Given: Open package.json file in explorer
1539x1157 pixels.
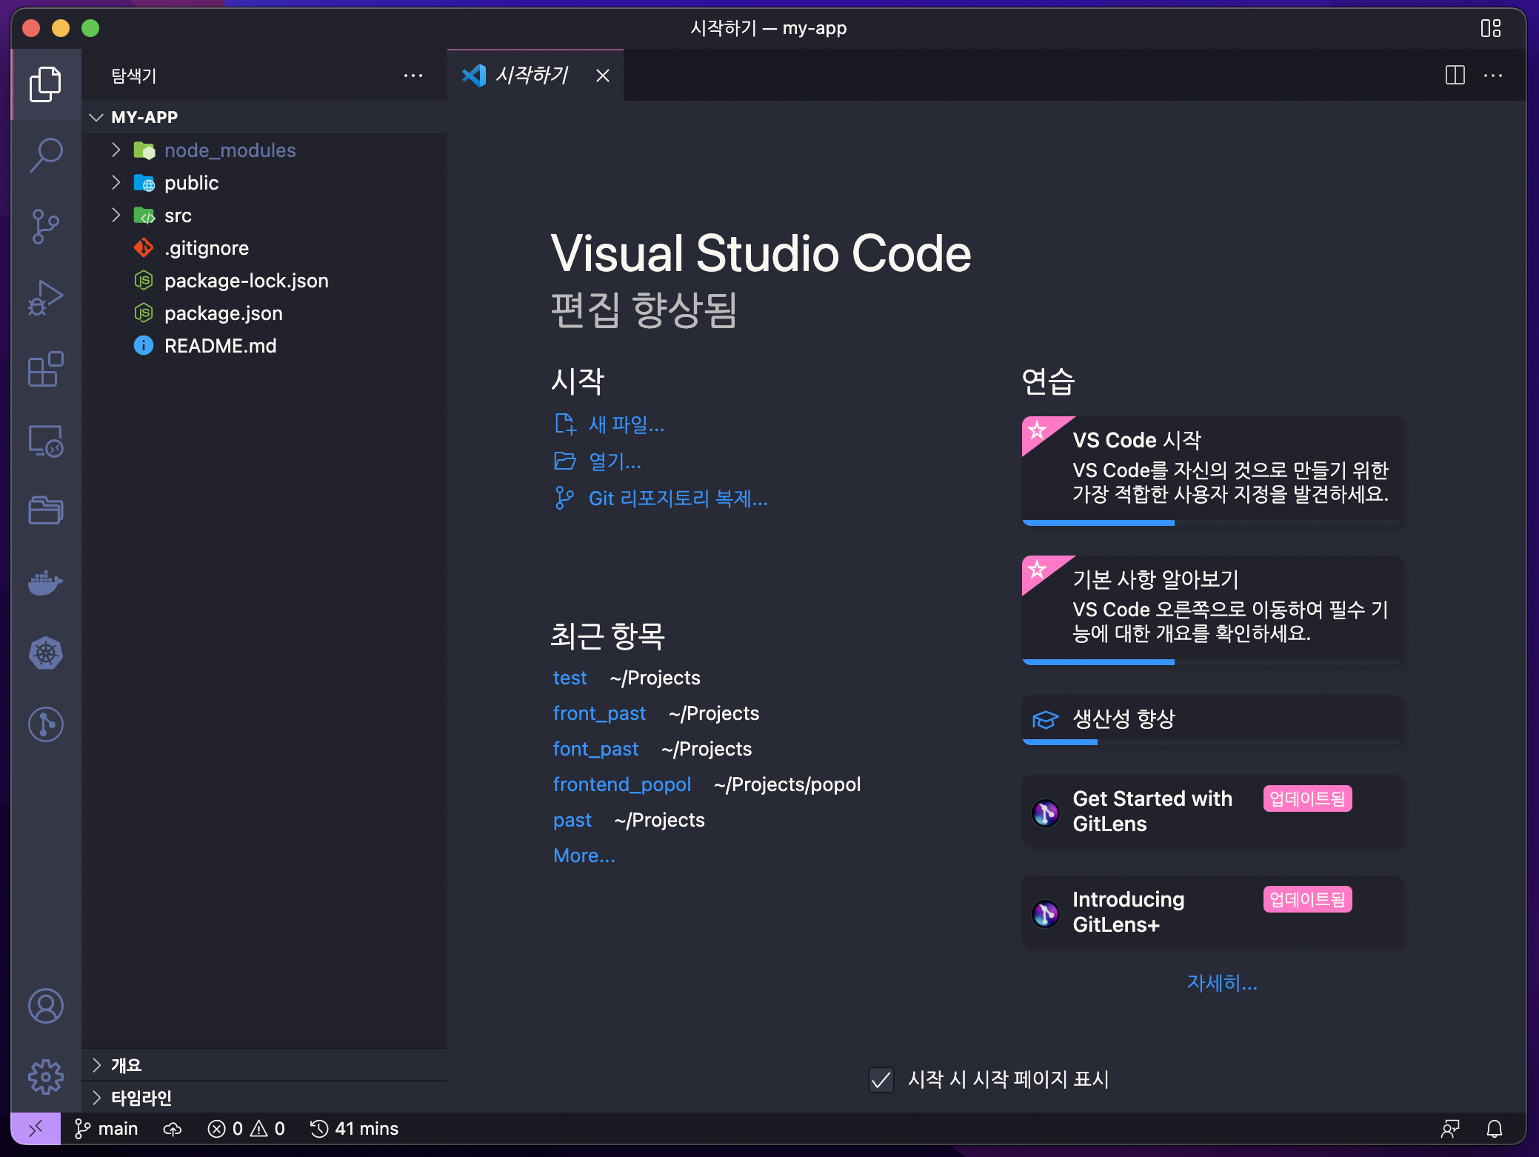Looking at the screenshot, I should pos(223,313).
